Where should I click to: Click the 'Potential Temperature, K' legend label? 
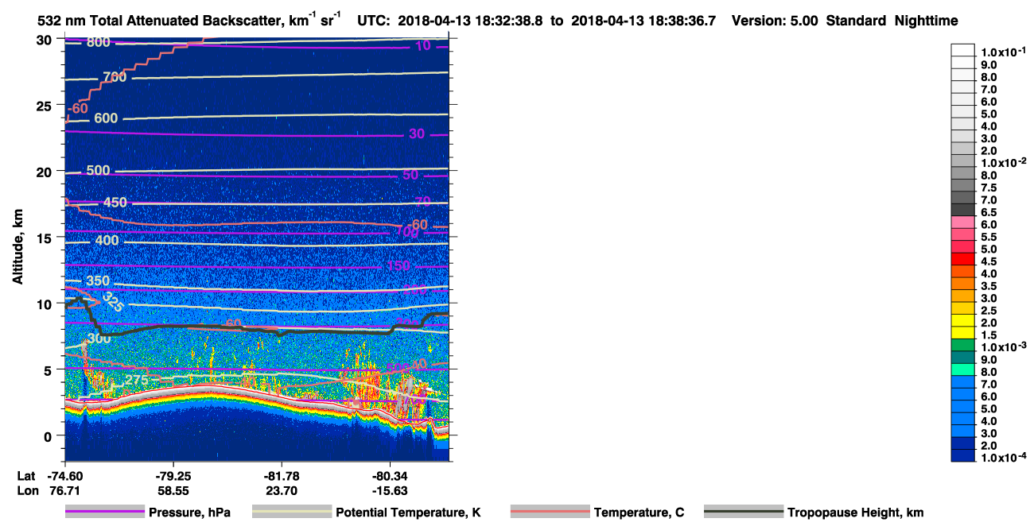[x=408, y=513]
